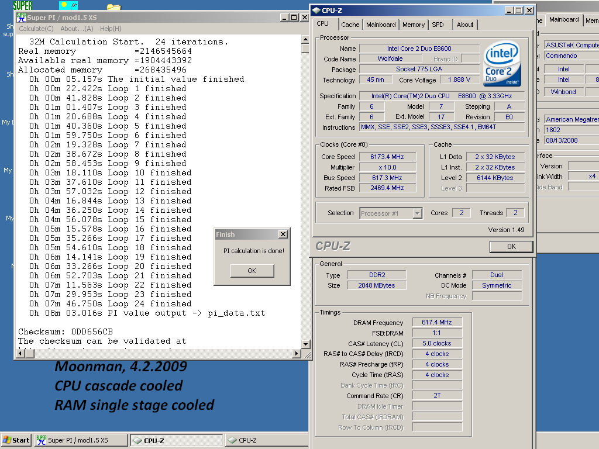Switch to the Mainboard tab in CPU-Z

(x=381, y=25)
